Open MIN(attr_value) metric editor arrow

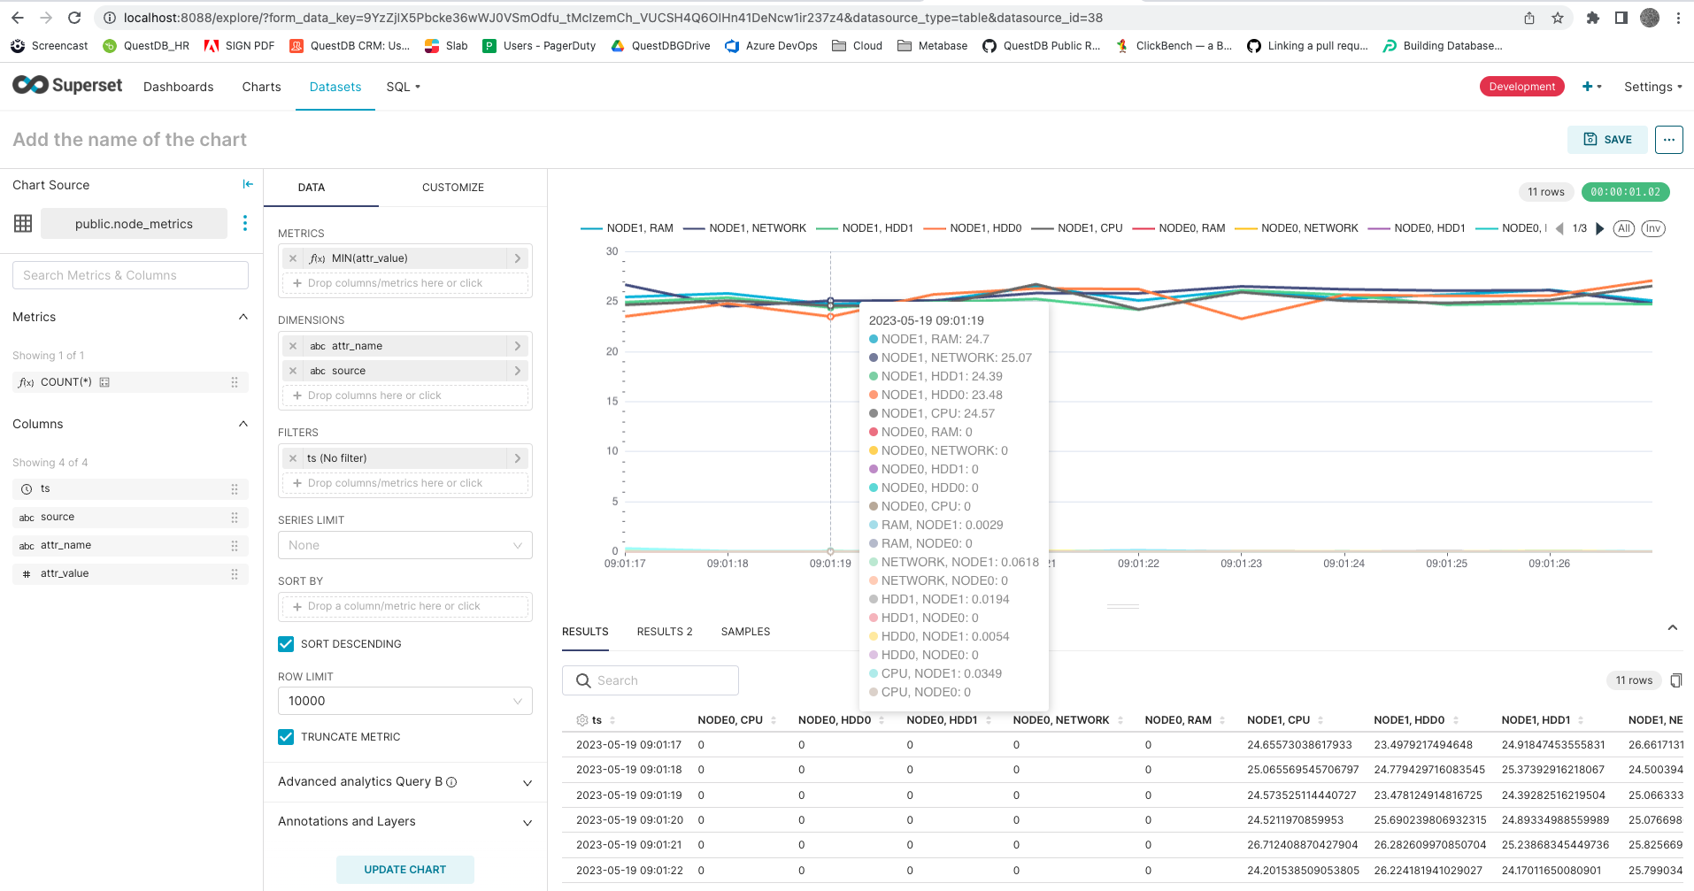tap(518, 258)
